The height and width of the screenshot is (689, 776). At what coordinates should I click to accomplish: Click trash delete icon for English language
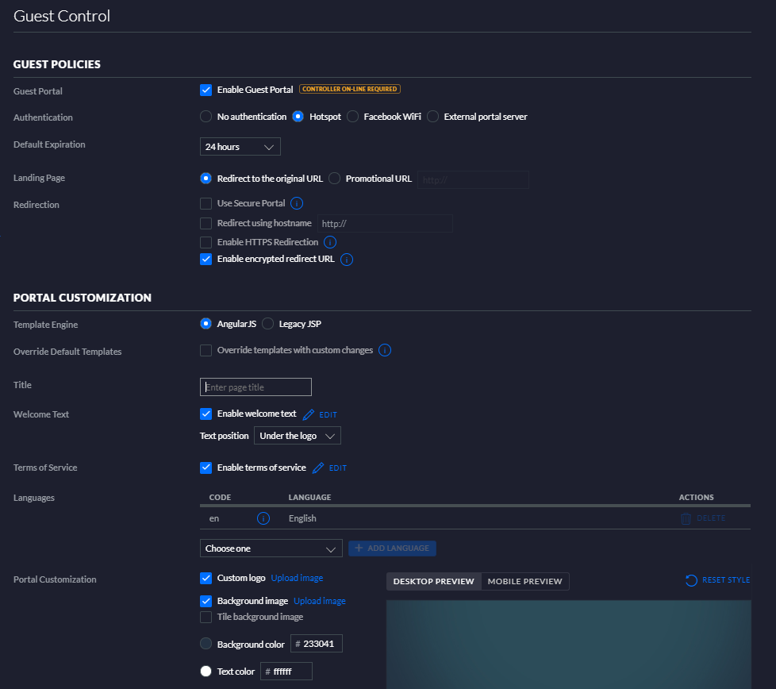click(x=686, y=518)
